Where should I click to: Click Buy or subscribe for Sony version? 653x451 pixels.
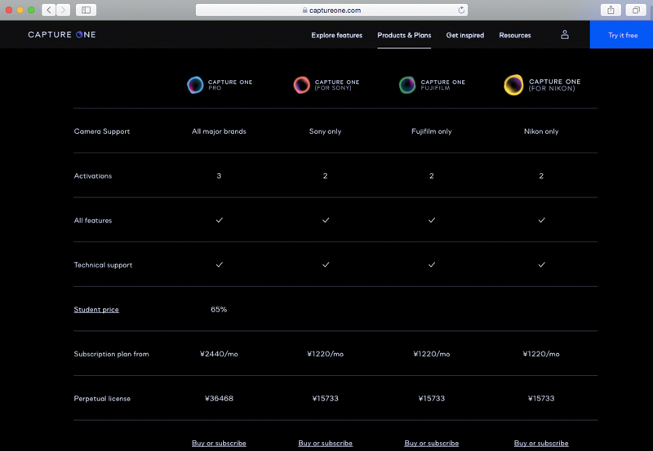tap(325, 444)
